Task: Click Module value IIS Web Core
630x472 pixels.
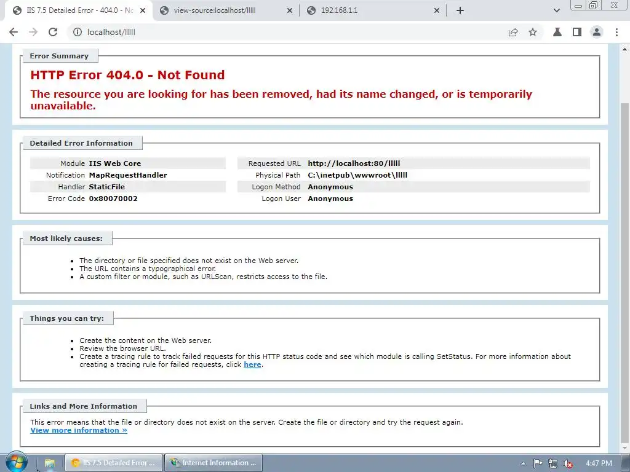Action: pyautogui.click(x=115, y=163)
